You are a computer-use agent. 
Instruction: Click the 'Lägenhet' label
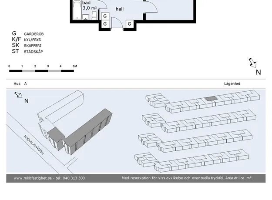(x=232, y=84)
